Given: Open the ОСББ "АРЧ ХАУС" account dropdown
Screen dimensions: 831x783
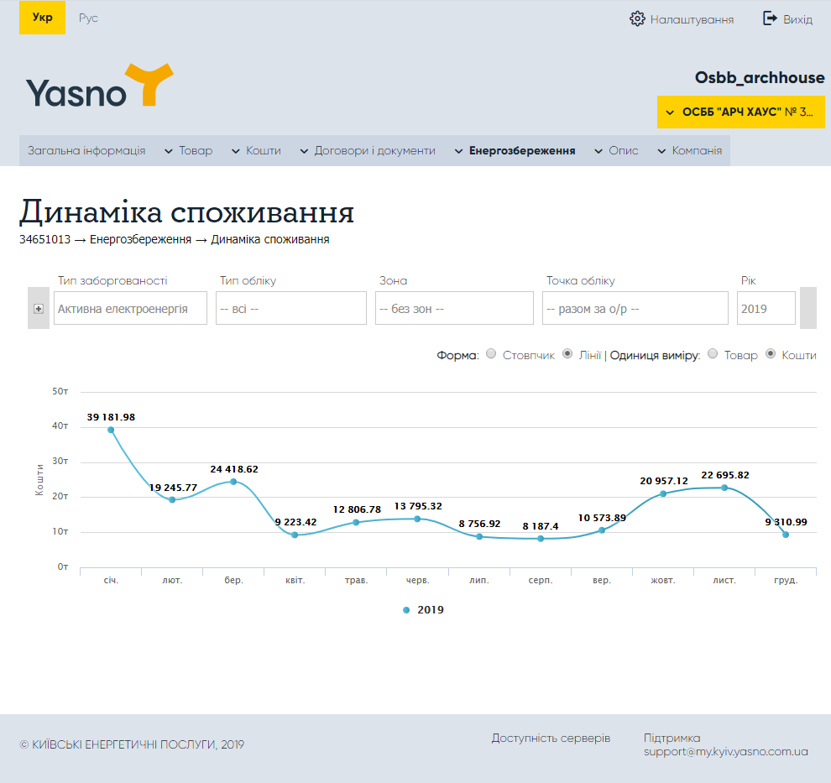Looking at the screenshot, I should point(740,112).
